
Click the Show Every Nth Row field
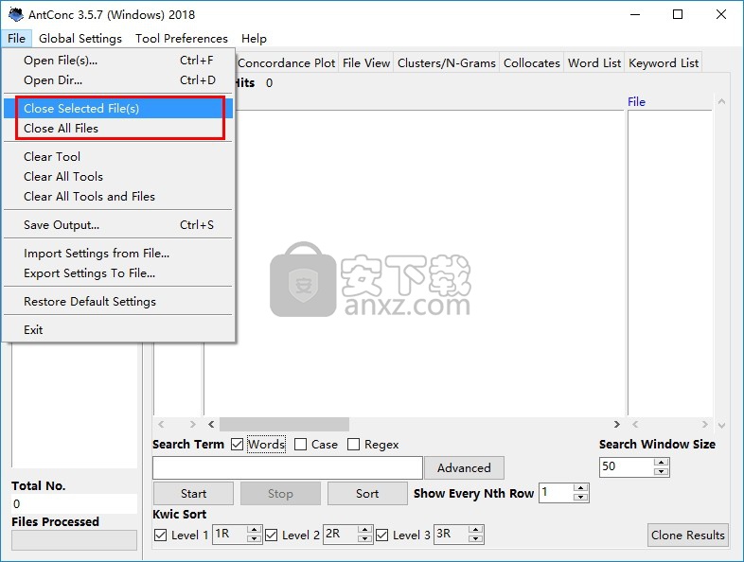tap(556, 493)
